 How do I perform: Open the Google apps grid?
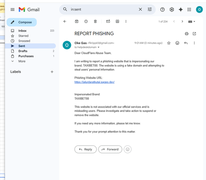[189, 9]
